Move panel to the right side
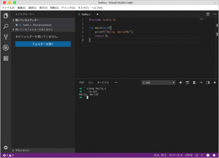The width and height of the screenshot is (219, 158). pos(208,83)
